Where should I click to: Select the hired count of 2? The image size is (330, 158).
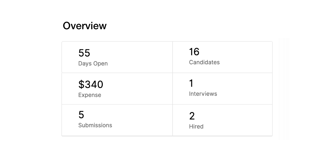192,116
